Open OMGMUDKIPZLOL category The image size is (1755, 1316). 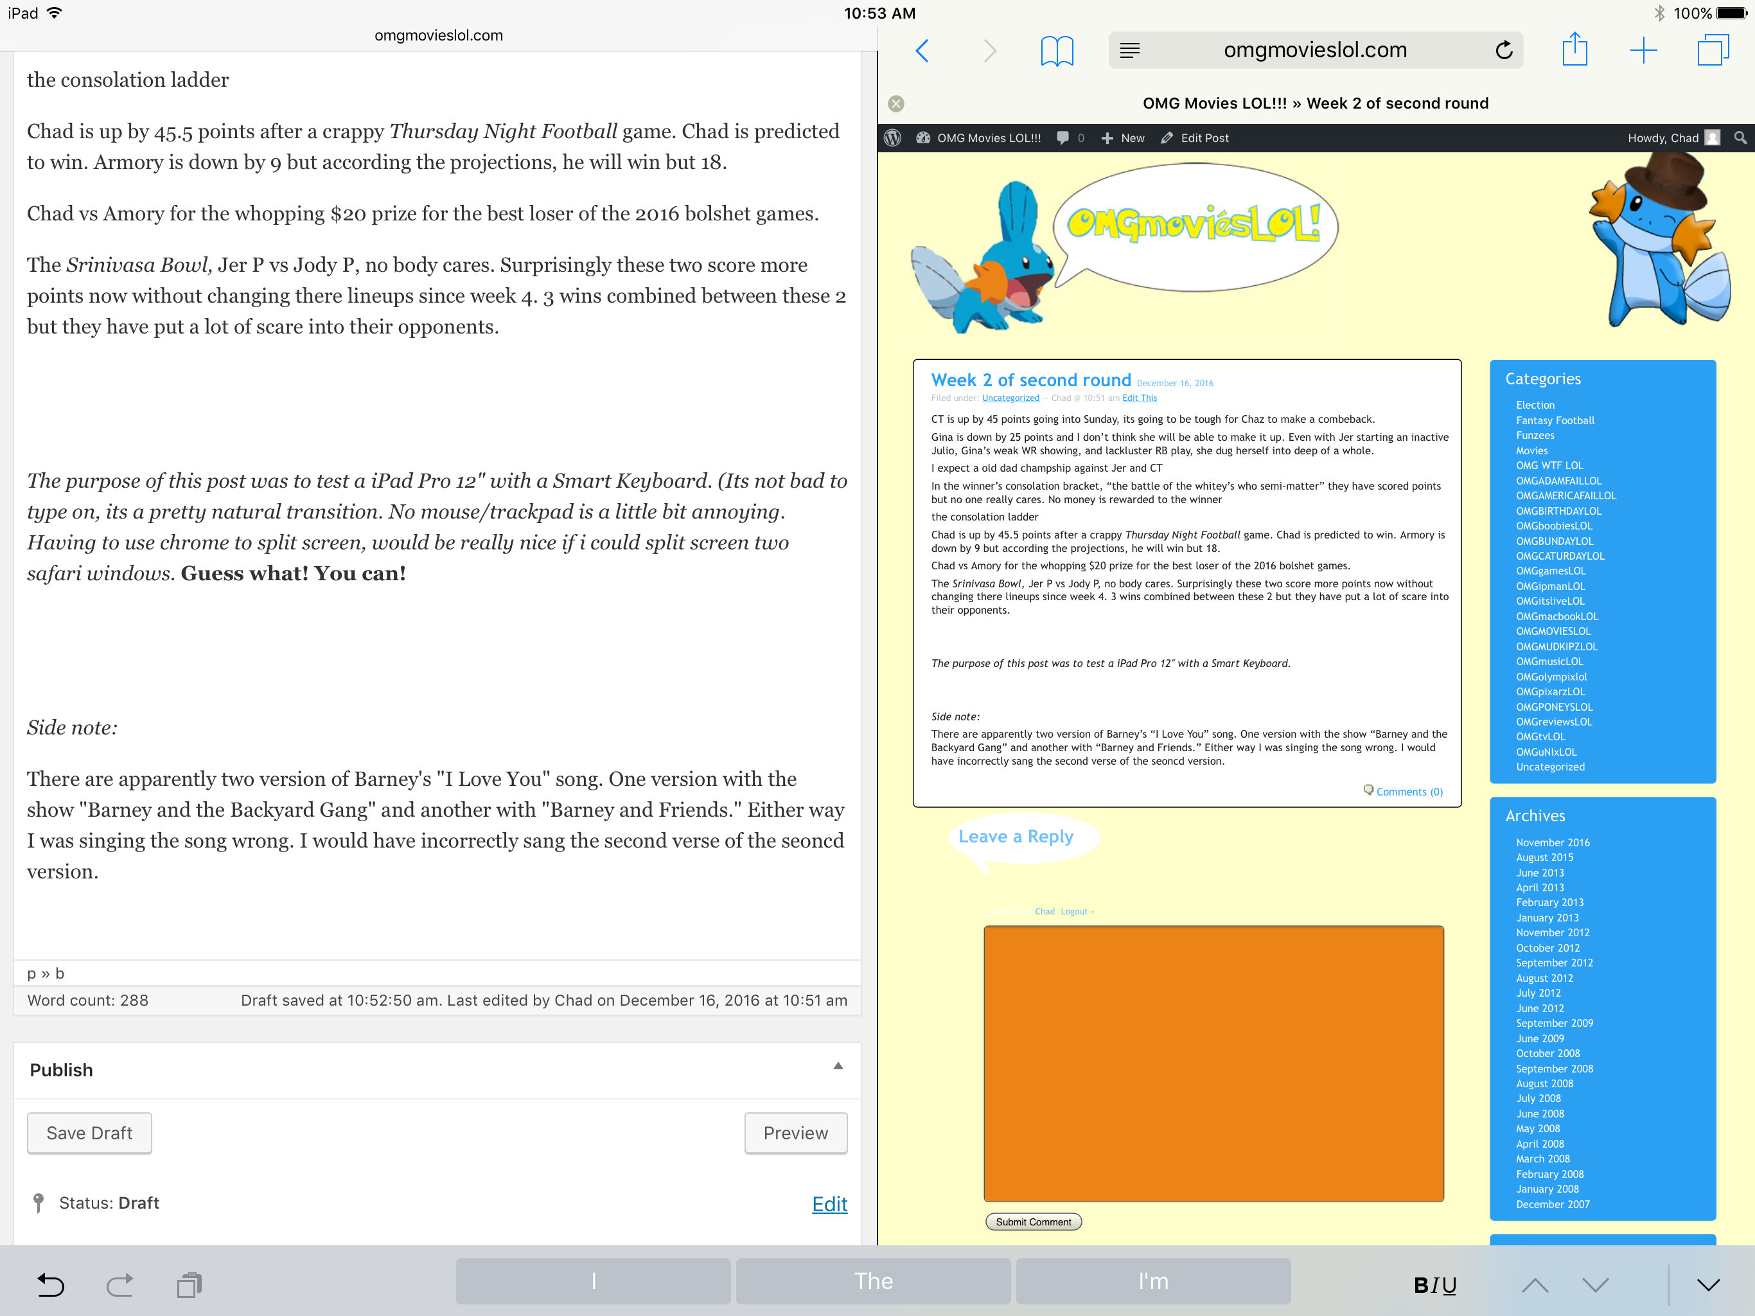tap(1556, 646)
